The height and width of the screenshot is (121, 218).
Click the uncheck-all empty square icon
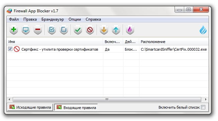click(x=64, y=30)
